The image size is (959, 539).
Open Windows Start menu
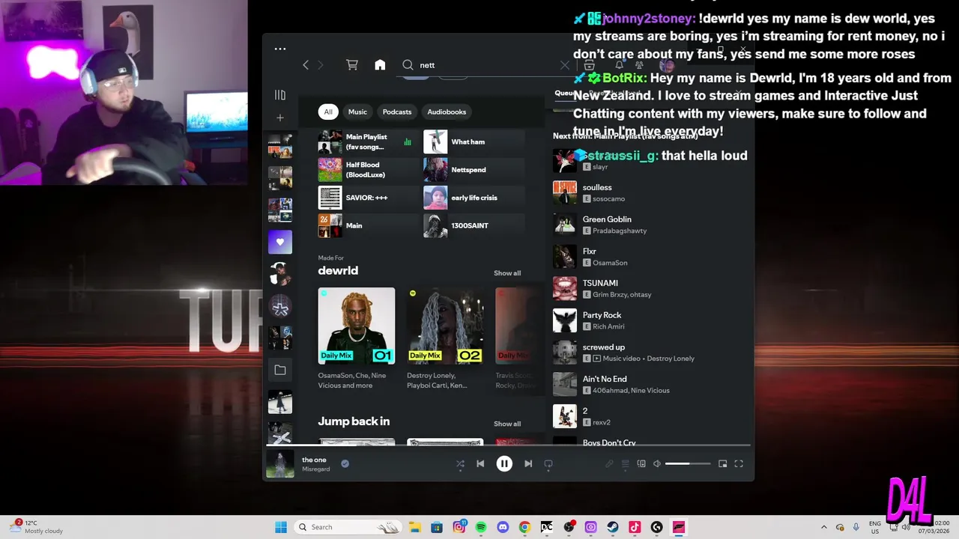281,527
